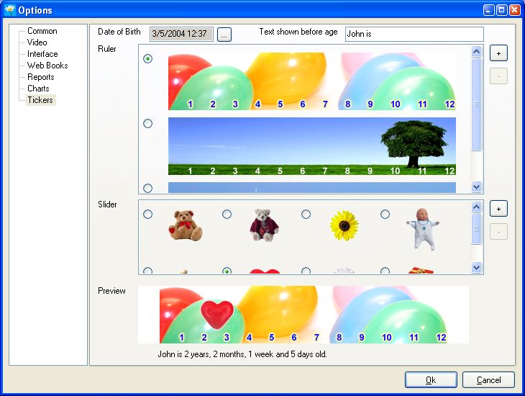Select the third ruler radio button

pos(147,188)
